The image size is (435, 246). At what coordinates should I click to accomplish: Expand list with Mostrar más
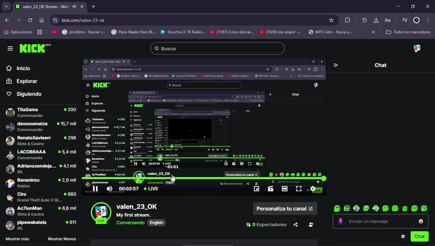17,239
